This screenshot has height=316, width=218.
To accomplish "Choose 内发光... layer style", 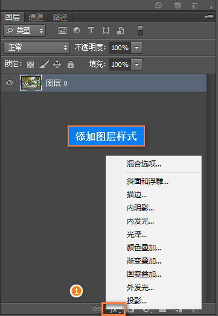I will pos(153,221).
